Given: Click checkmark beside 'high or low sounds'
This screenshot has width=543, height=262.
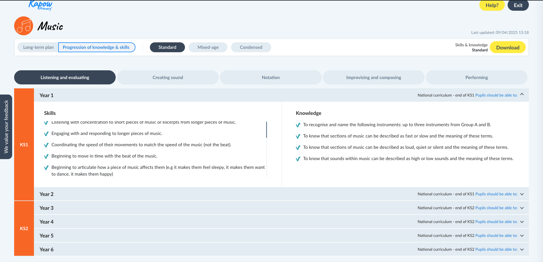Looking at the screenshot, I should click(x=298, y=159).
